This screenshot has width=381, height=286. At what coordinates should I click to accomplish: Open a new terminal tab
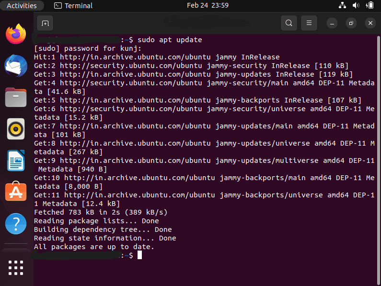pos(45,23)
